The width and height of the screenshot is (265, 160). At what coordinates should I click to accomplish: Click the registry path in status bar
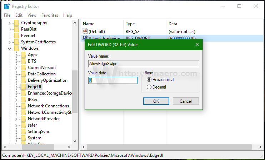82,155
